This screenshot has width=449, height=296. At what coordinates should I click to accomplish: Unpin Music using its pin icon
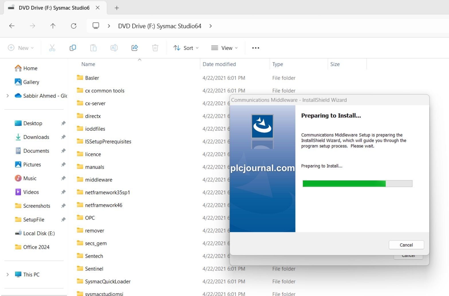click(x=63, y=178)
